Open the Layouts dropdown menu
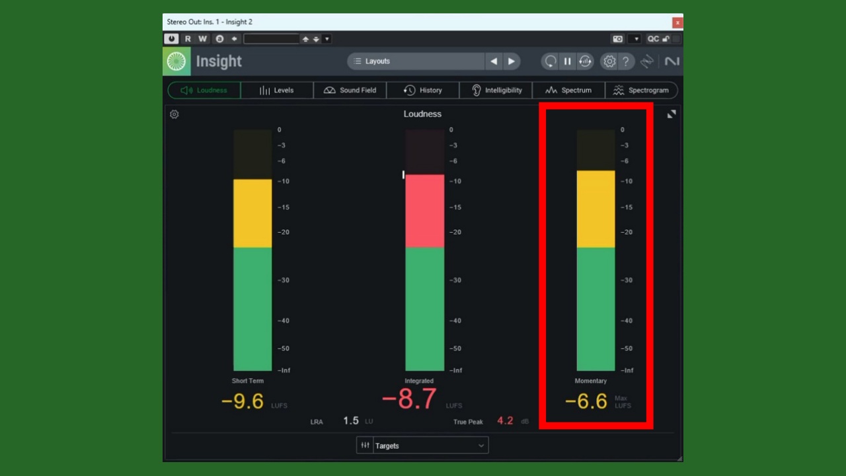The width and height of the screenshot is (846, 476). (416, 61)
